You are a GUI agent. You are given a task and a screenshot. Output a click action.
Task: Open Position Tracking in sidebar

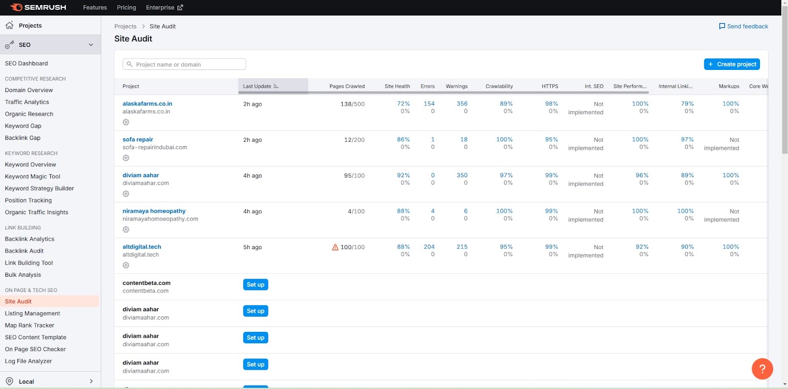point(29,200)
